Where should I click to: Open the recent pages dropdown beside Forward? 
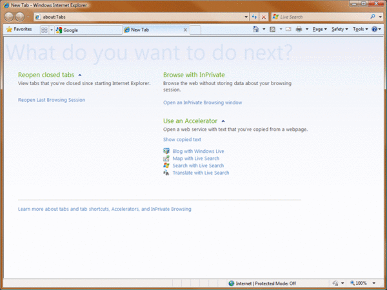pos(28,17)
